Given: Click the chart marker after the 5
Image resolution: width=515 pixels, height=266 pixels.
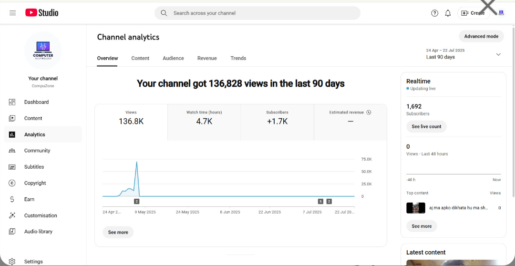Looking at the screenshot, I should 329,201.
